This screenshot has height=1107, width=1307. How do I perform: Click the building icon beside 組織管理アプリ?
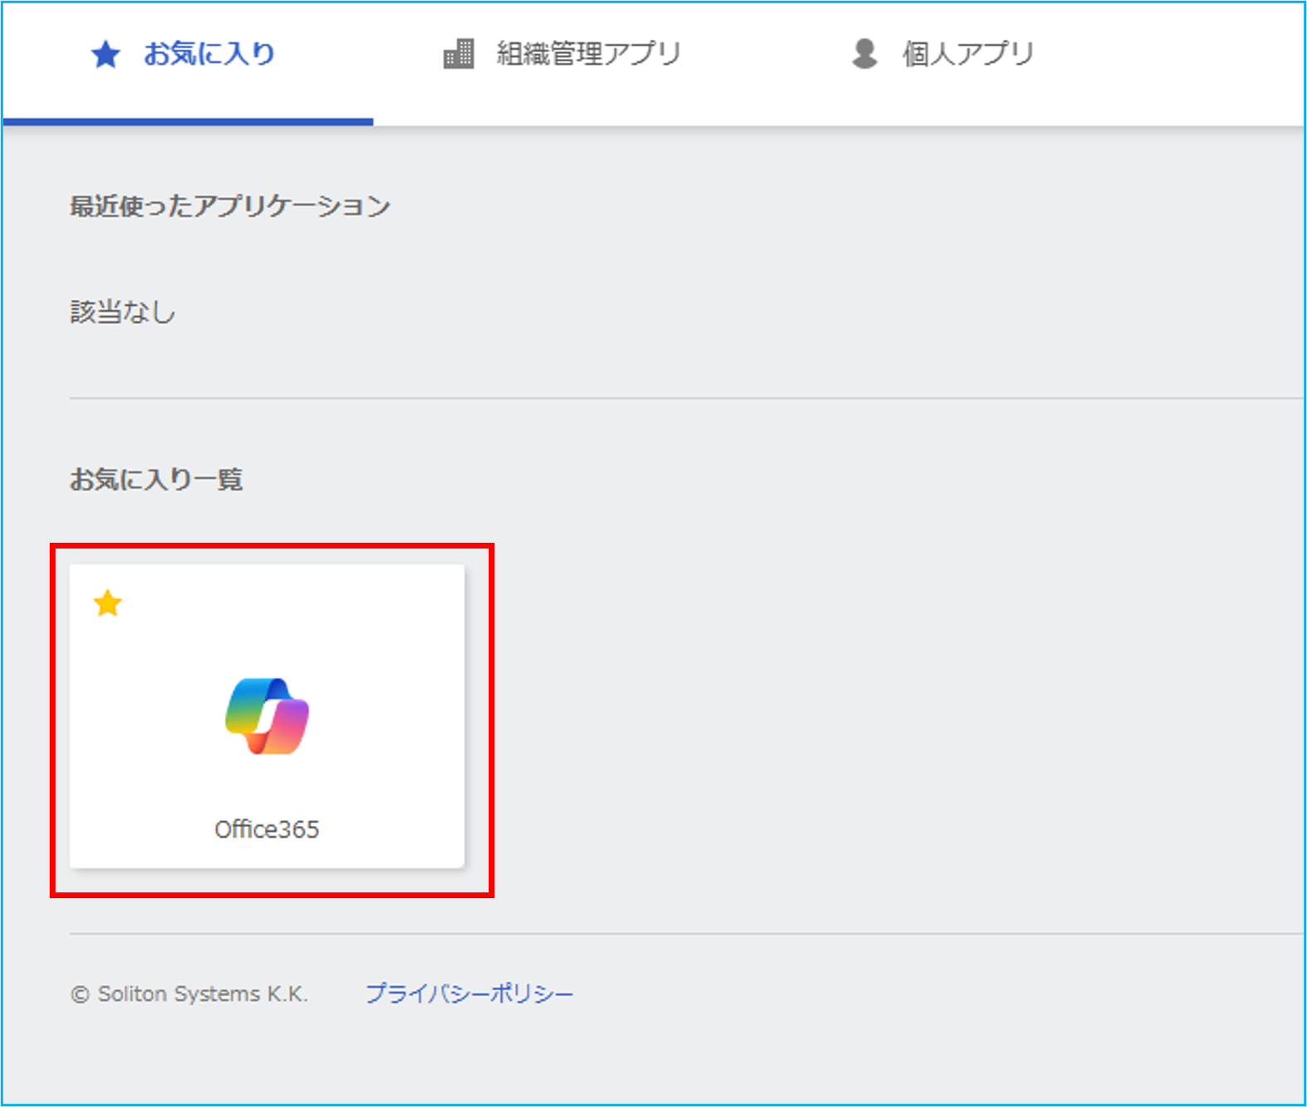point(459,55)
